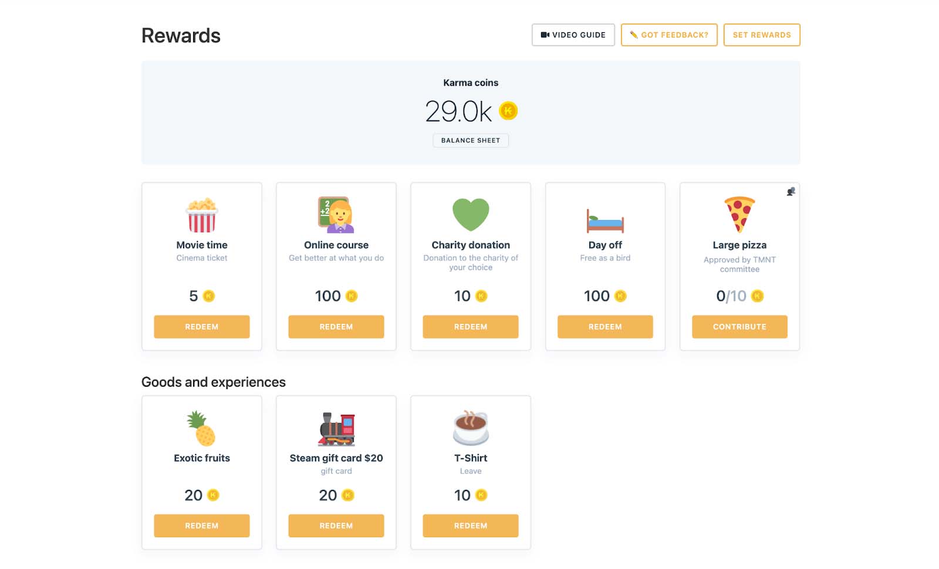Screen dimensions: 939x569
Task: Click the pineapple icon on Exotic fruits card
Action: point(201,430)
